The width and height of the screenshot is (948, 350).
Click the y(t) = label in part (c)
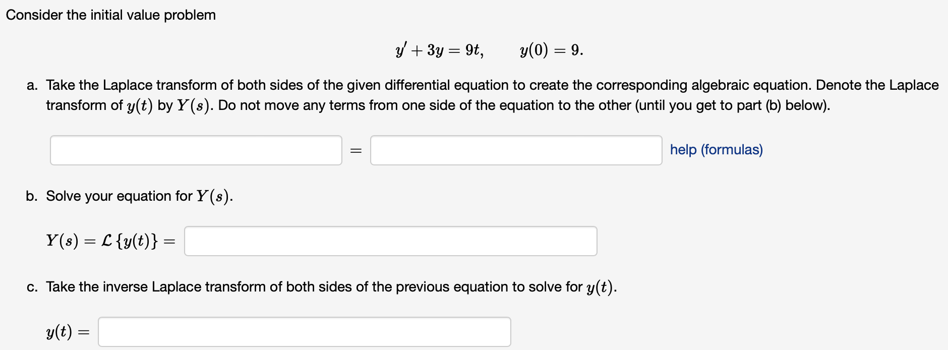(x=68, y=331)
